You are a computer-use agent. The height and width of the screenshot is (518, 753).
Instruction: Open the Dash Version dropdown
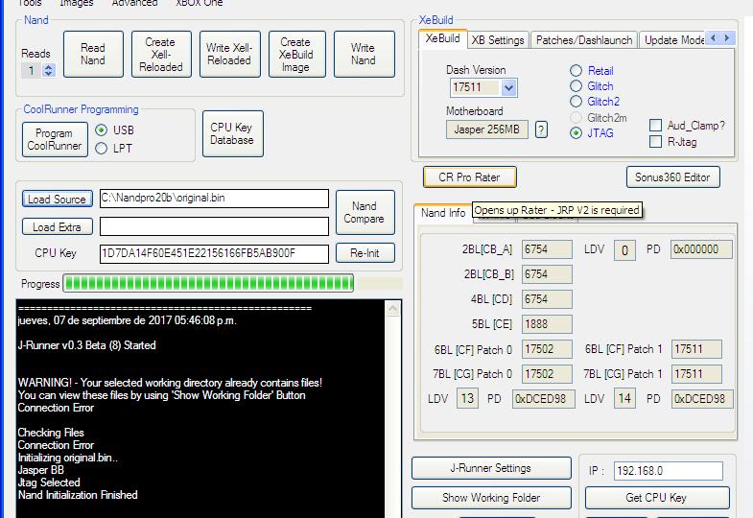pos(508,88)
